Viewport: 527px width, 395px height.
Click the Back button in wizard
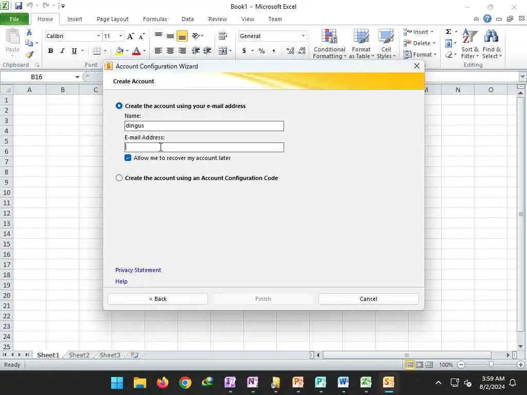(157, 299)
